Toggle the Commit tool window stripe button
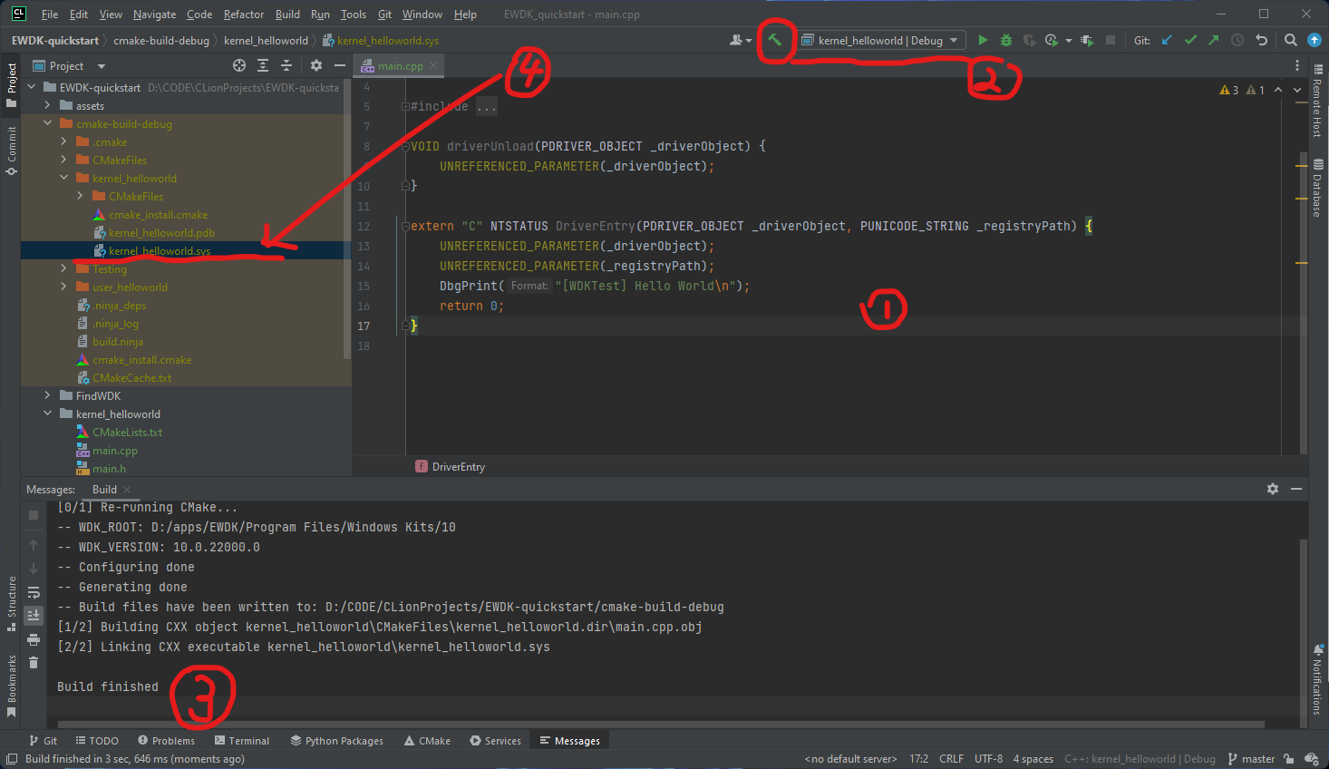1329x769 pixels. click(x=11, y=151)
